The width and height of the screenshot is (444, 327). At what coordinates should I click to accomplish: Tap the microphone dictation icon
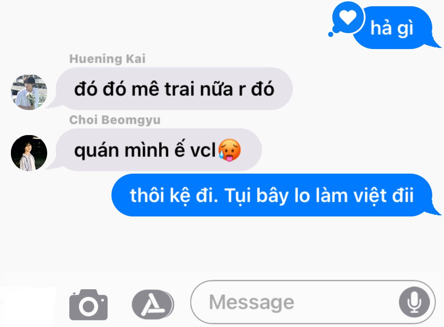pos(414,302)
